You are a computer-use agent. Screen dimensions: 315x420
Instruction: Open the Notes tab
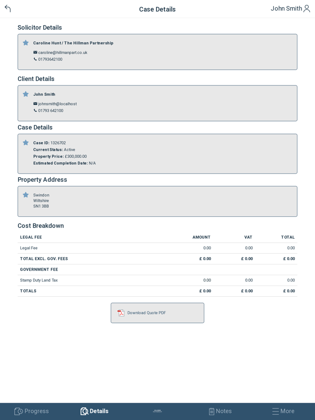220,411
